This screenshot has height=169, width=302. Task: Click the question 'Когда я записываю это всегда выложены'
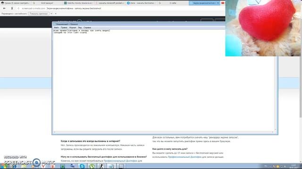point(90,141)
